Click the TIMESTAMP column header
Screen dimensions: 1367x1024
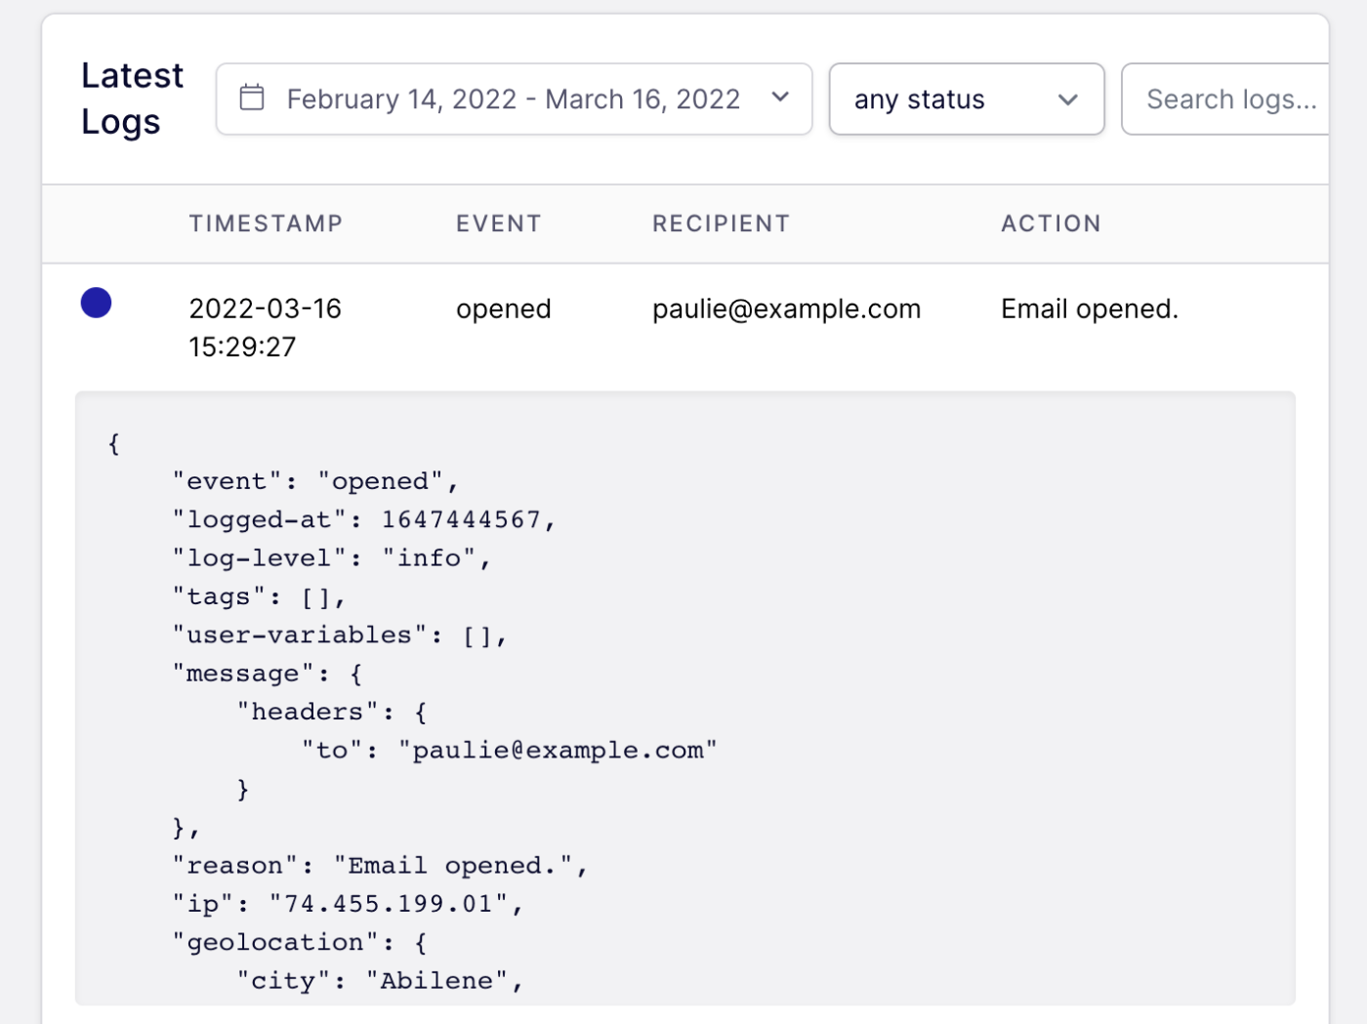[x=266, y=224]
